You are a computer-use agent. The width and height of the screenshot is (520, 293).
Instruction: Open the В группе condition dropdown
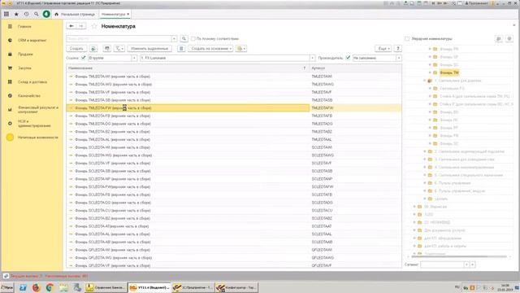point(134,58)
